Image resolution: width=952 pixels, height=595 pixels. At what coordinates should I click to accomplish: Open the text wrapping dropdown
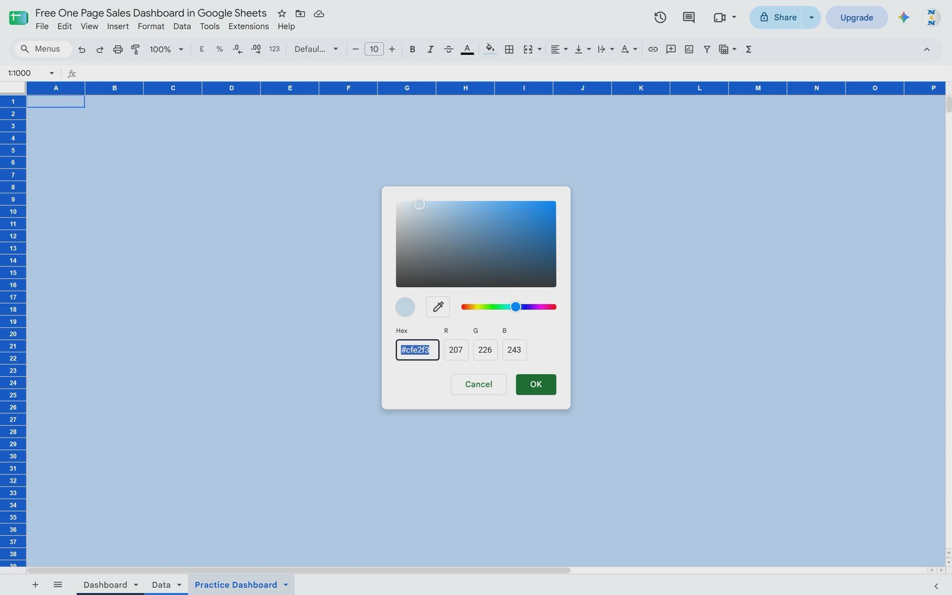(606, 49)
